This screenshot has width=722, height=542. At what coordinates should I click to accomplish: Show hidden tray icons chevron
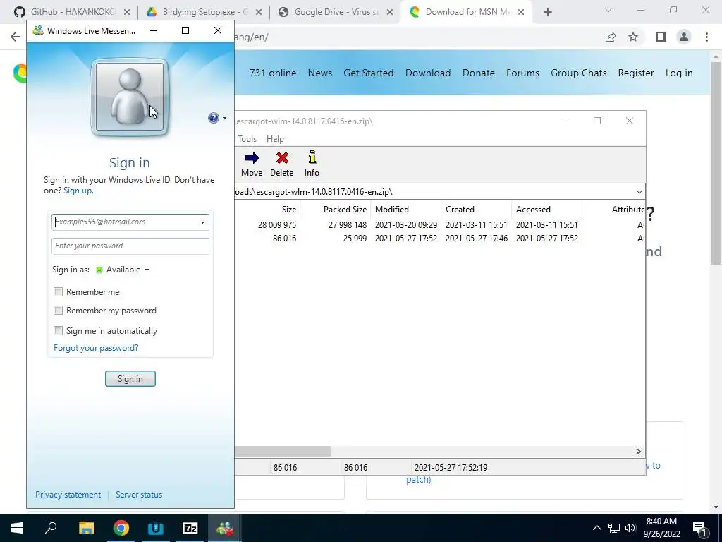click(596, 528)
